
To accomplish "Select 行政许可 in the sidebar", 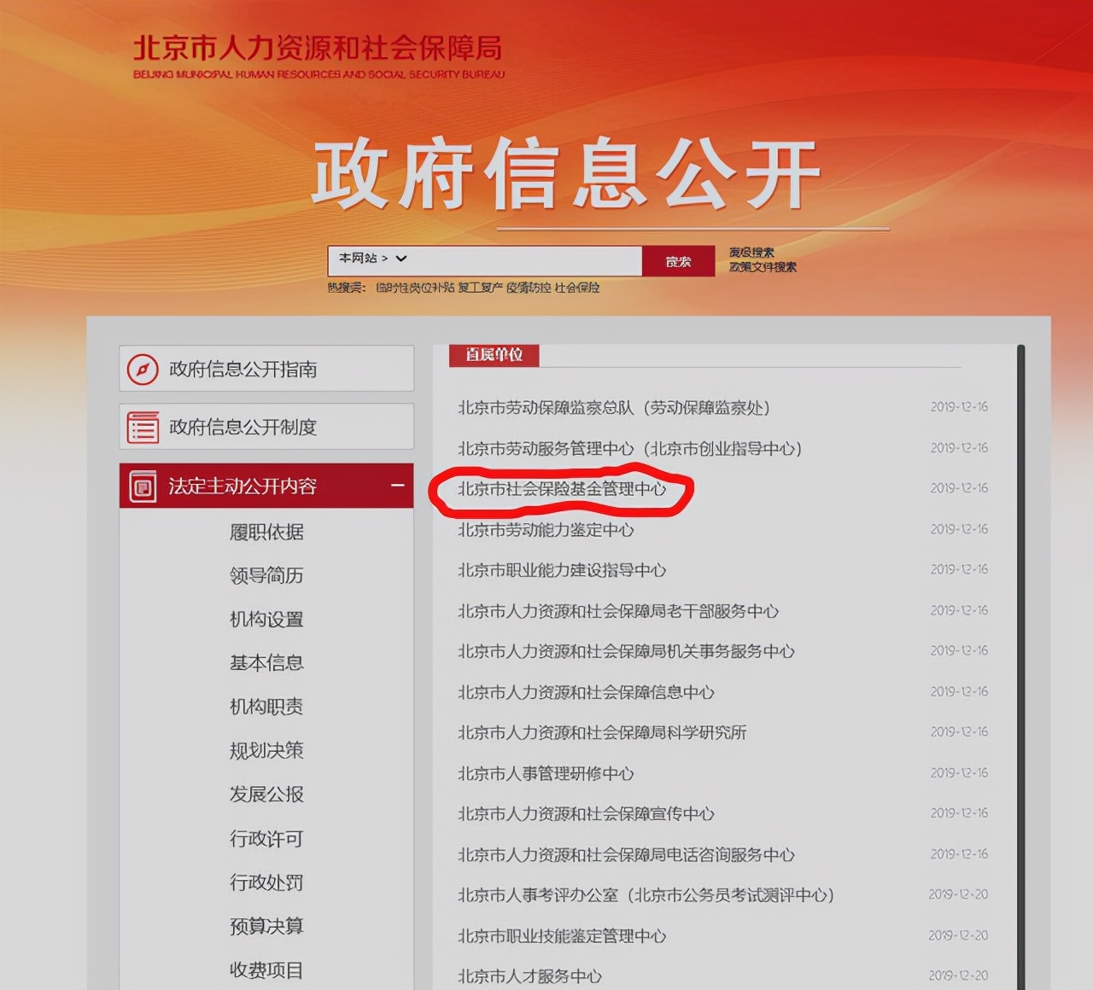I will (x=266, y=840).
